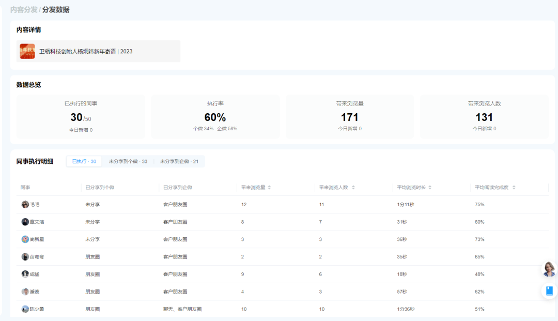
Task: Sort by 平均阅读完成度 column sort icon
Action: 514,187
